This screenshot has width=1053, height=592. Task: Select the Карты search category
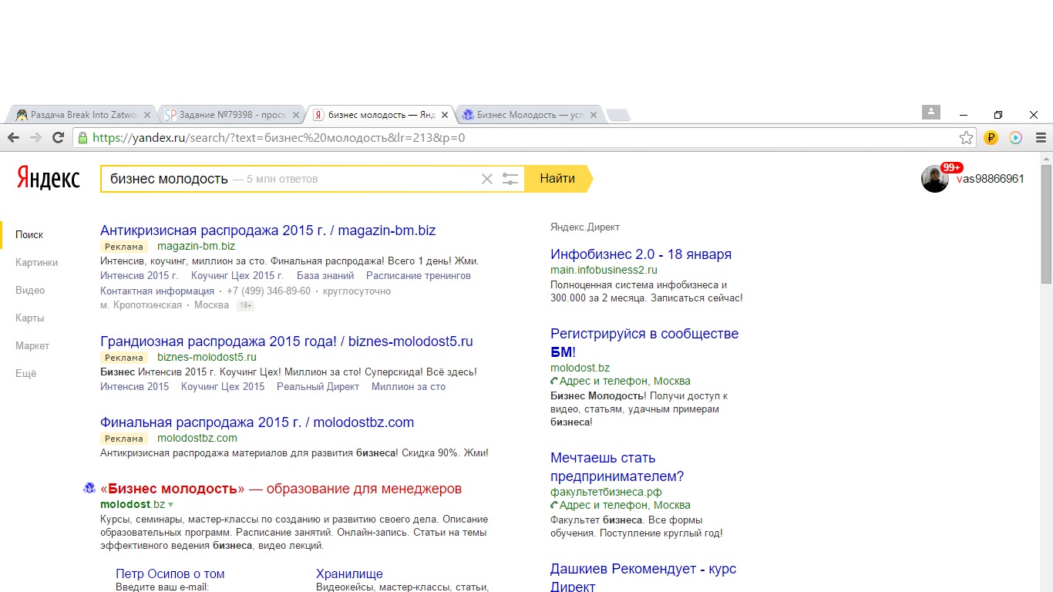pyautogui.click(x=30, y=318)
